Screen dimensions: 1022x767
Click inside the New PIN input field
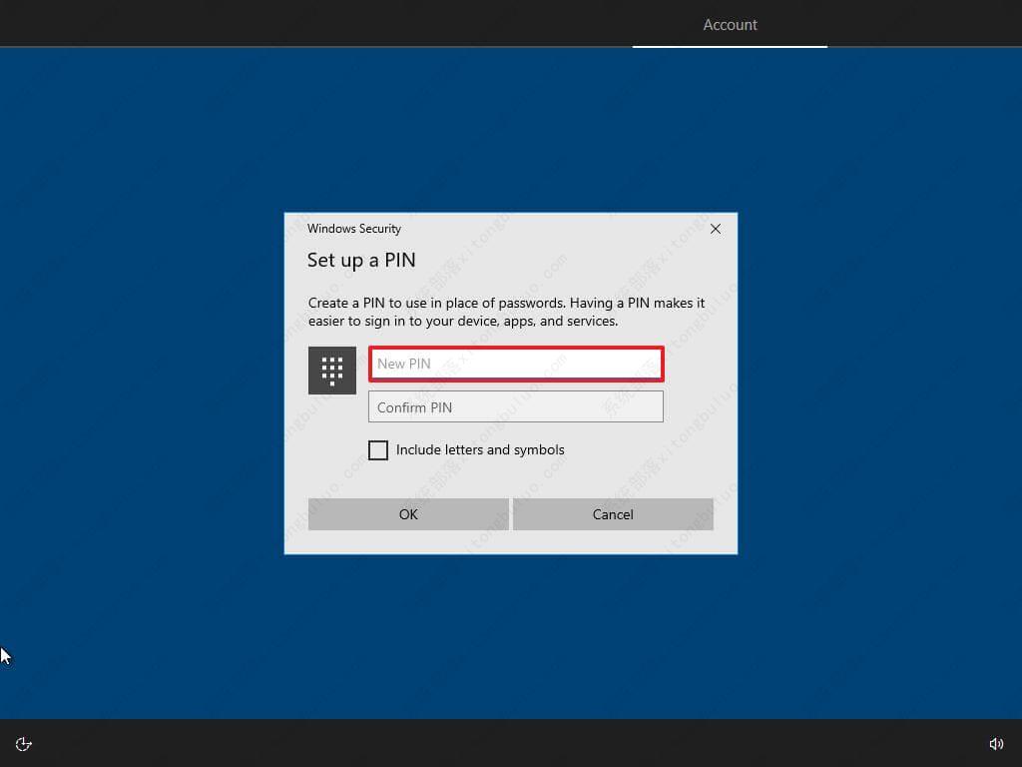pyautogui.click(x=516, y=364)
